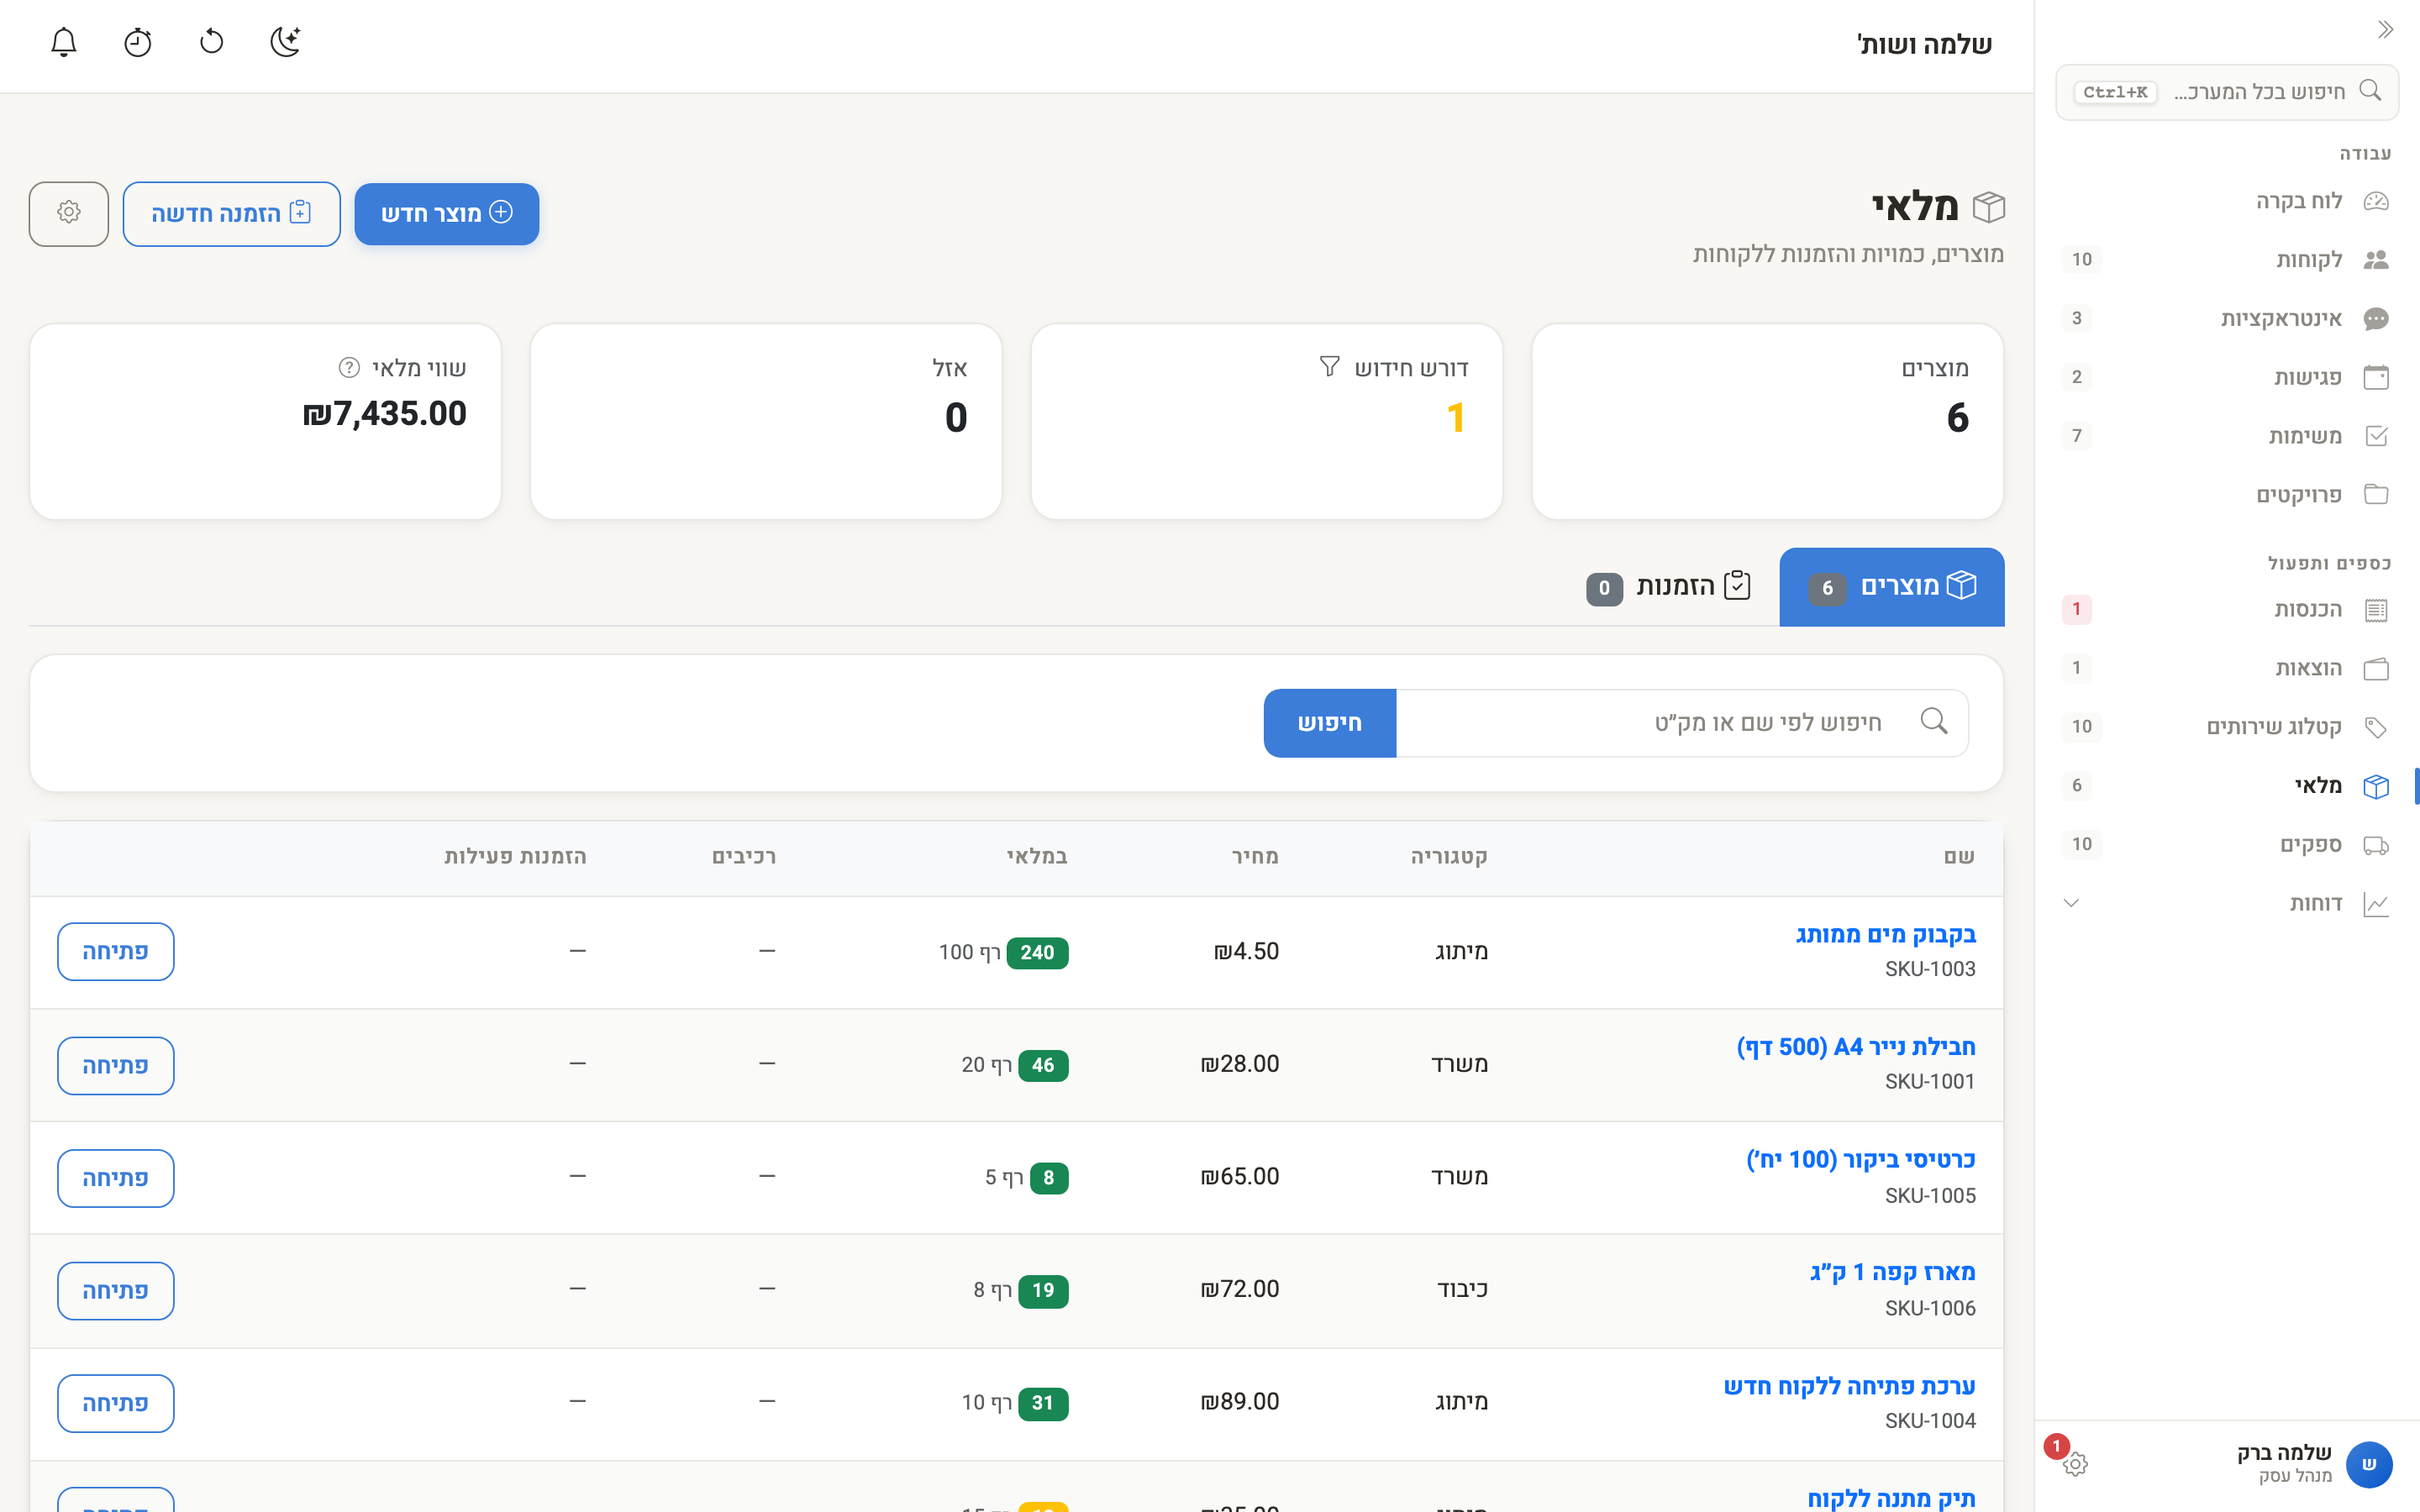Open user settings gear near שלמה ברק
The image size is (2420, 1512).
tap(2076, 1465)
